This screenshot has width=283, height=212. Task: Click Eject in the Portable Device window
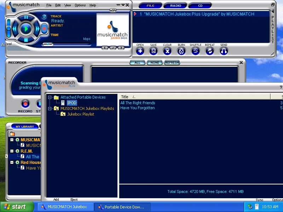pyautogui.click(x=74, y=200)
